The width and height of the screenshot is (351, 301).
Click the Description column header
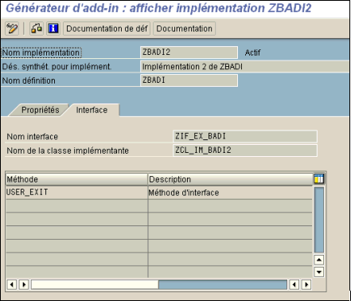coord(231,179)
